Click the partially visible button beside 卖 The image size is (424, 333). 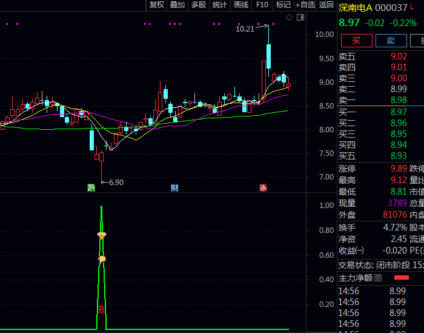[x=417, y=41]
